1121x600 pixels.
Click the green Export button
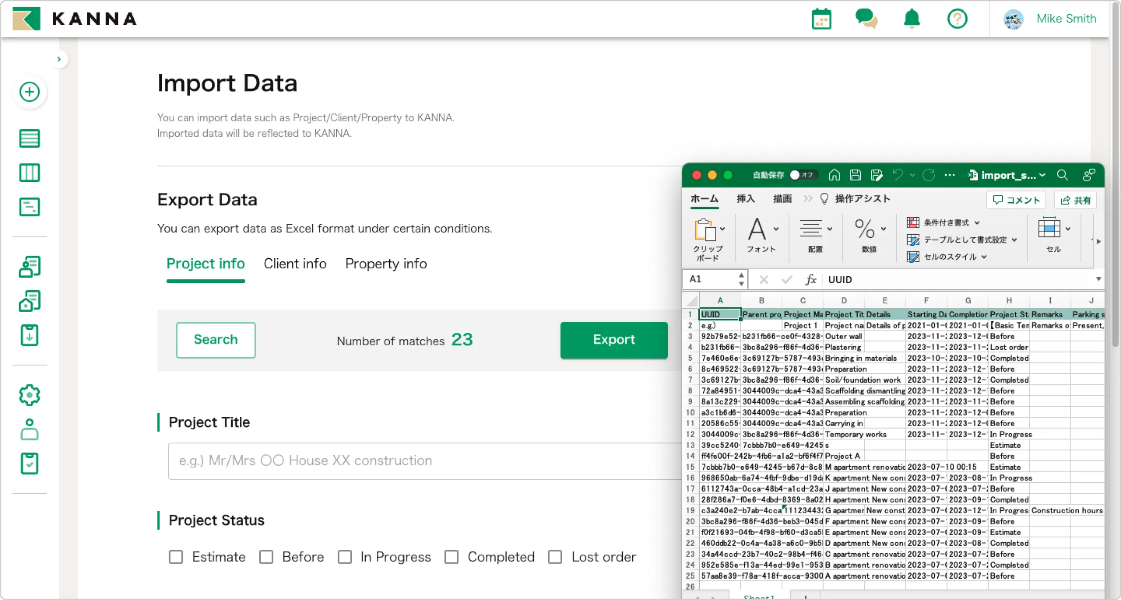pos(613,340)
